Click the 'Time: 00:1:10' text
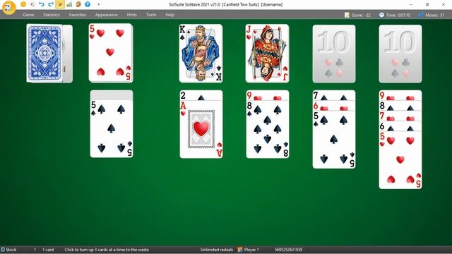The width and height of the screenshot is (452, 254). pos(398,15)
